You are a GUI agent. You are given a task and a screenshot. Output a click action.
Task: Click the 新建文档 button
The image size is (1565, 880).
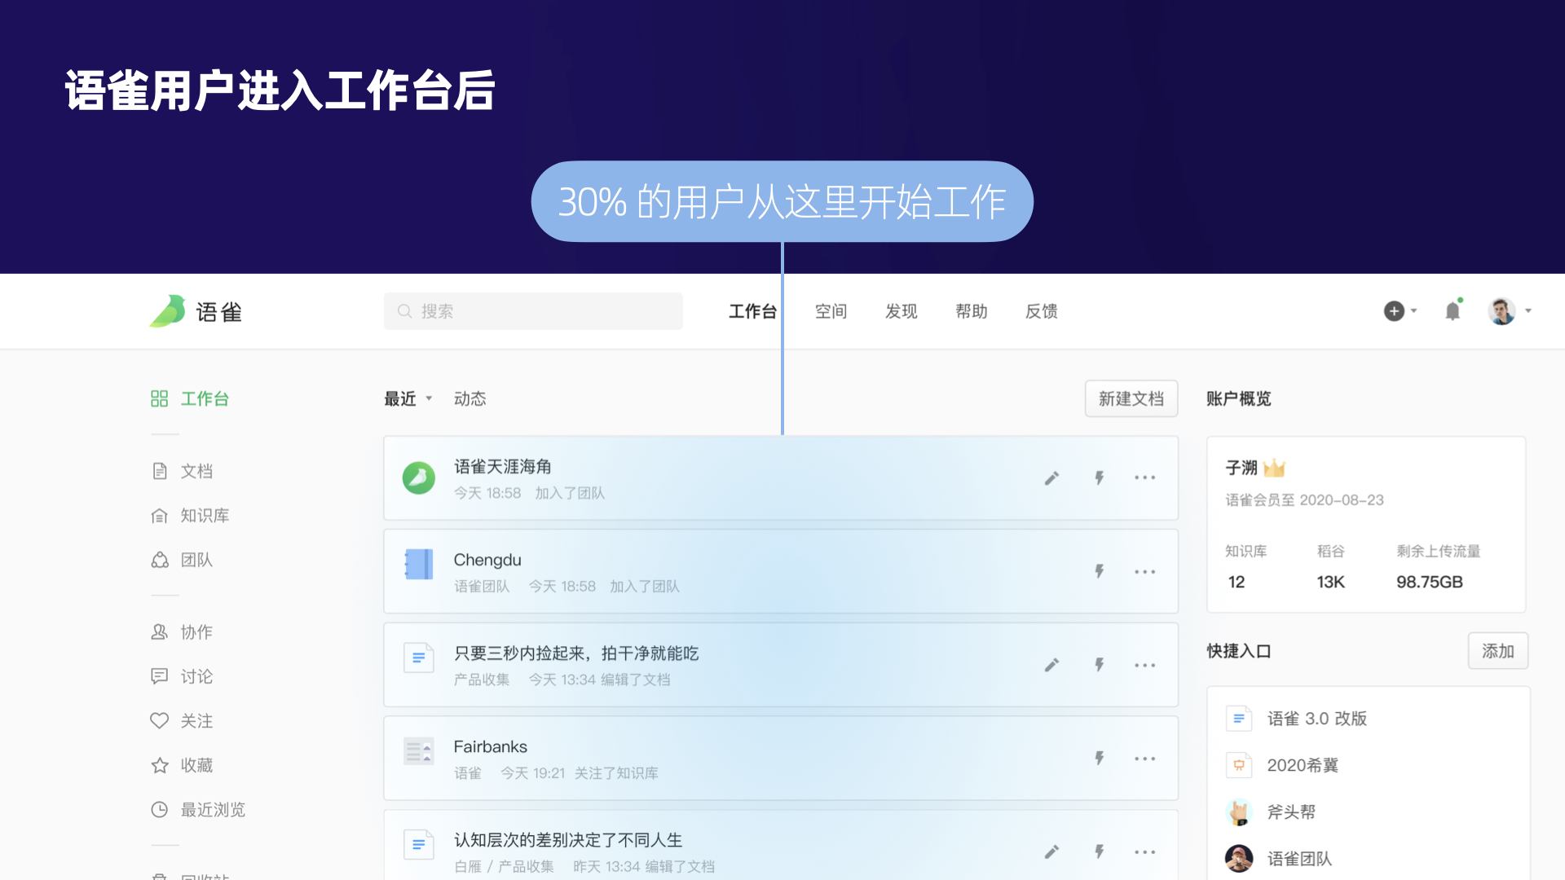tap(1131, 398)
